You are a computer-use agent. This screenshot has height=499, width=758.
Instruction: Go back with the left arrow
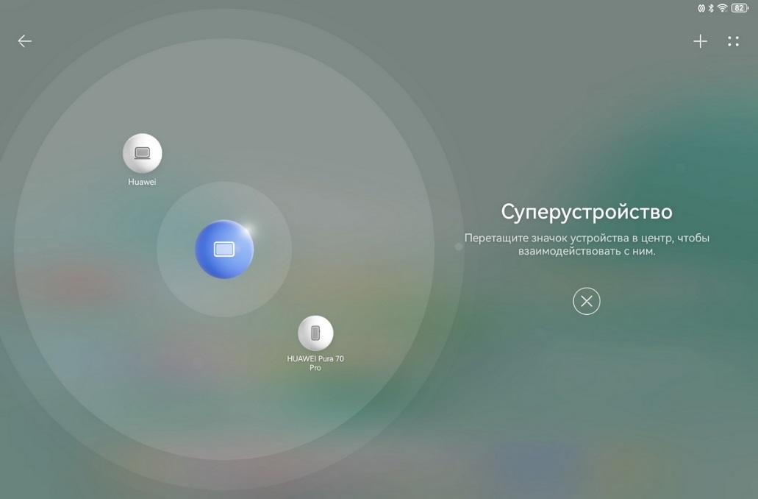click(x=25, y=41)
